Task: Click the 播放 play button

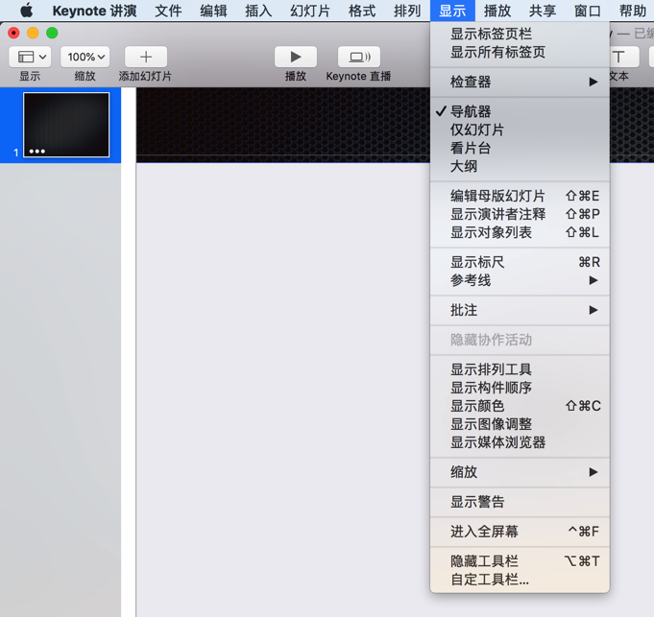Action: [296, 57]
